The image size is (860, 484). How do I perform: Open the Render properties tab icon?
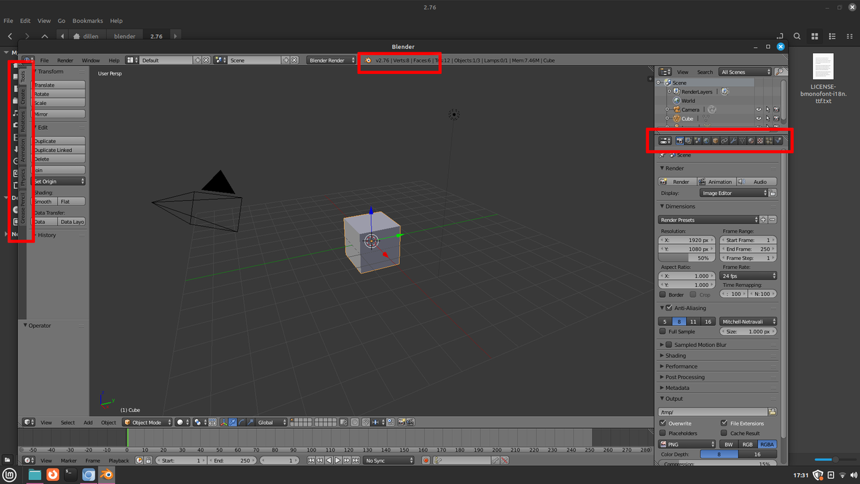coord(680,140)
